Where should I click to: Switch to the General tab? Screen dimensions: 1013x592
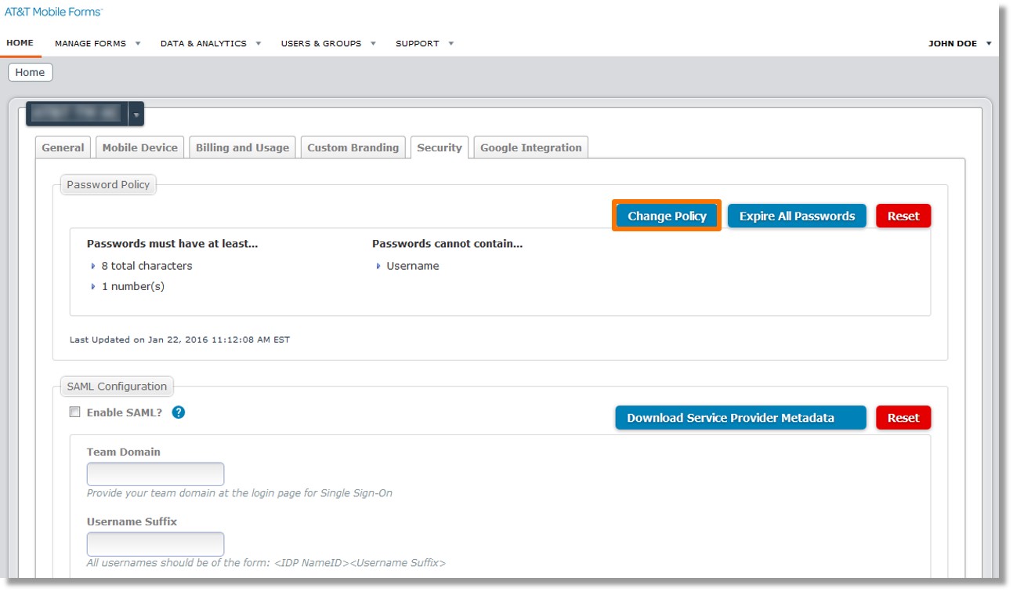point(63,147)
